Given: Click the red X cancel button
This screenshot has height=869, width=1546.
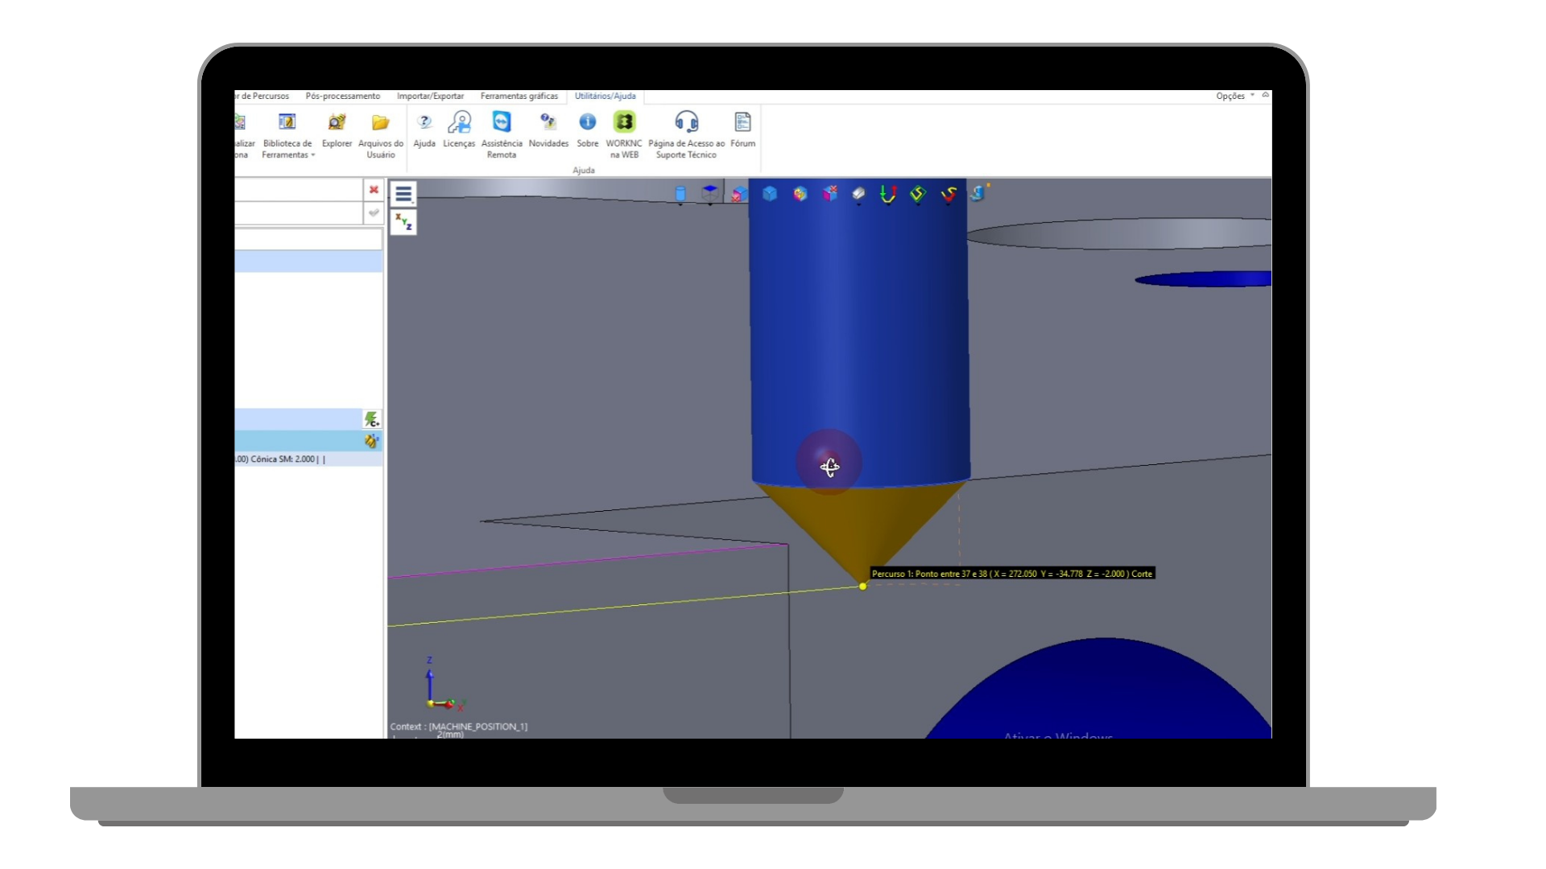Looking at the screenshot, I should click(374, 190).
